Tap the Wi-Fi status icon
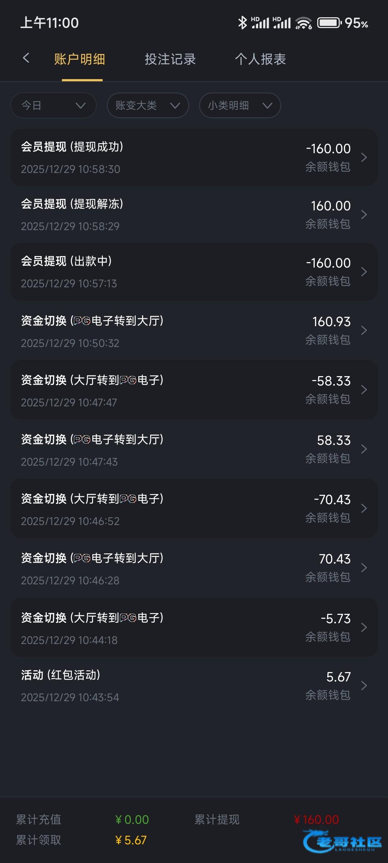This screenshot has width=388, height=863. point(303,23)
